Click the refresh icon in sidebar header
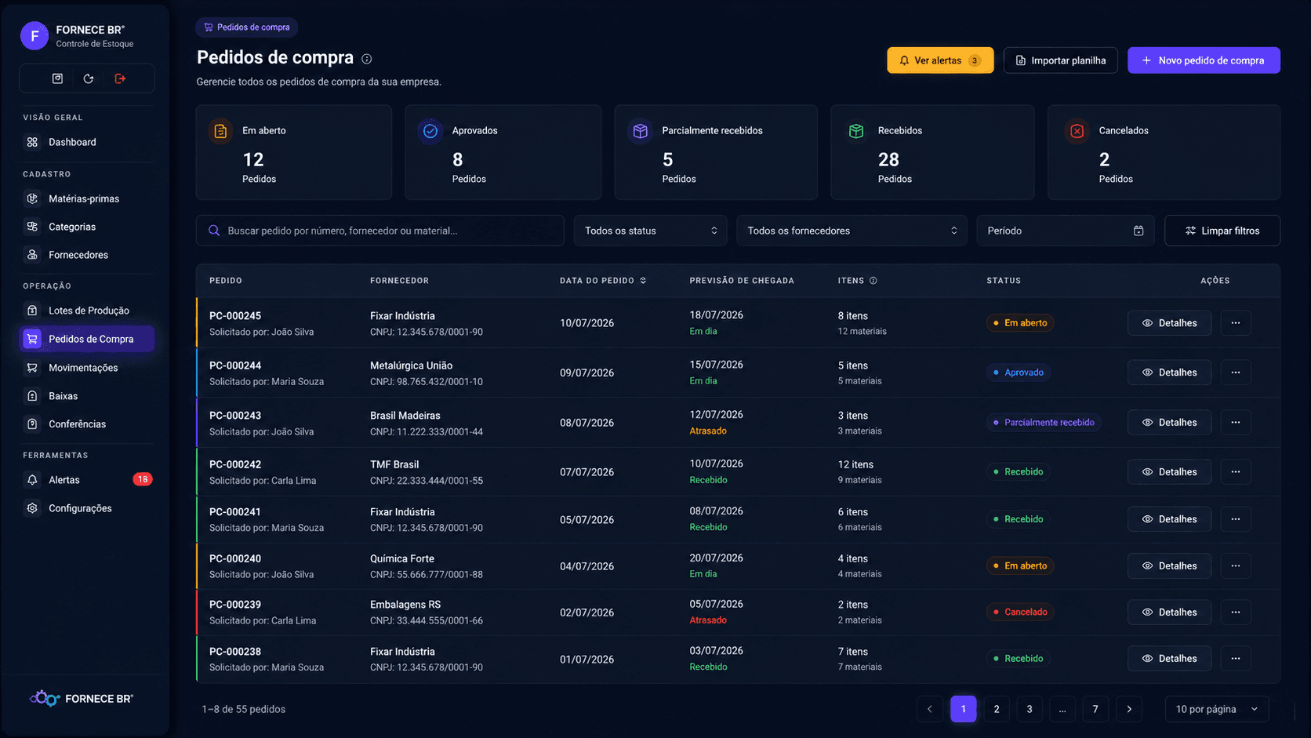 pyautogui.click(x=89, y=78)
